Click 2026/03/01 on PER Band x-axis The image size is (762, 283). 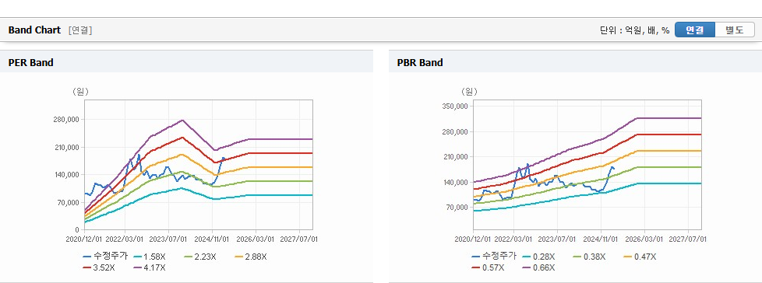point(256,239)
